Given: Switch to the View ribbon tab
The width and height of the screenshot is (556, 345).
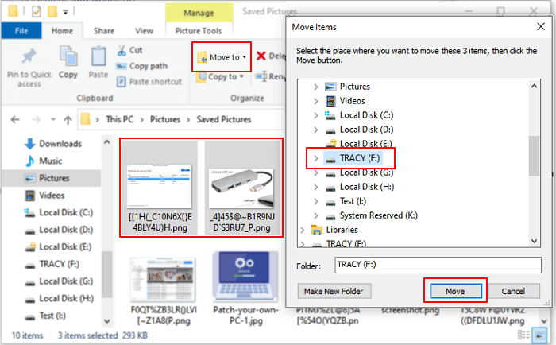Looking at the screenshot, I should (x=144, y=31).
